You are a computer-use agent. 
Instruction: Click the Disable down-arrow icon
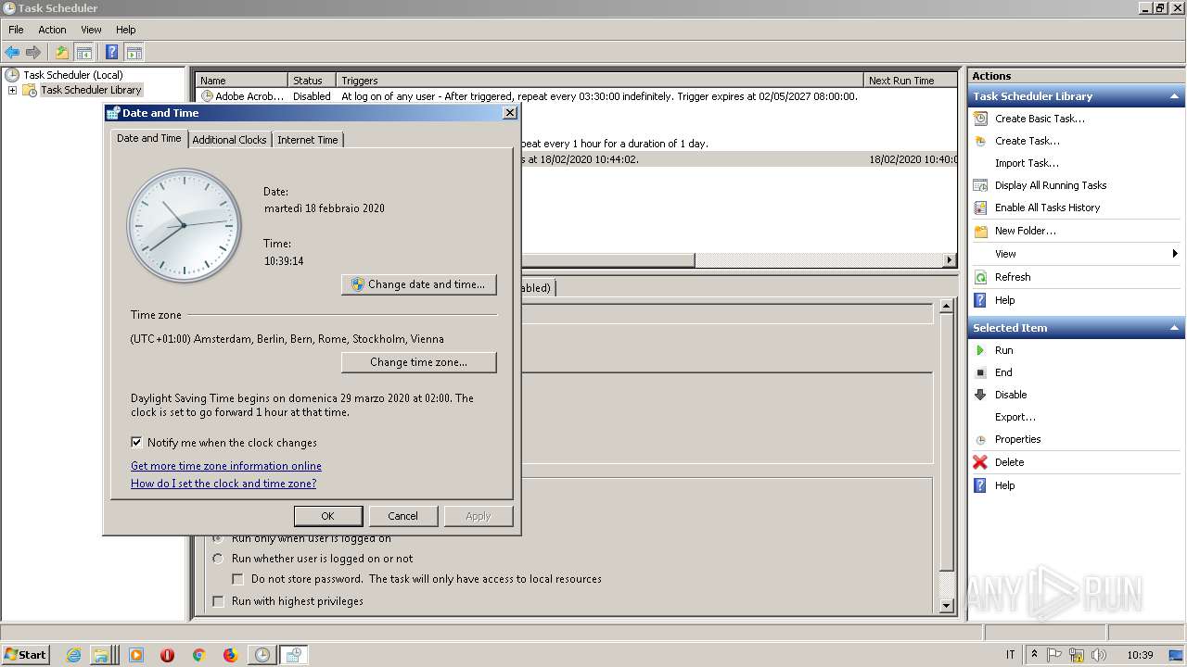click(x=980, y=395)
